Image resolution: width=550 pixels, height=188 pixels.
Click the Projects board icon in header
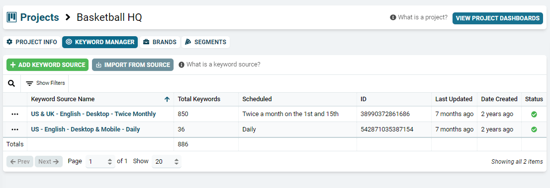pos(11,17)
